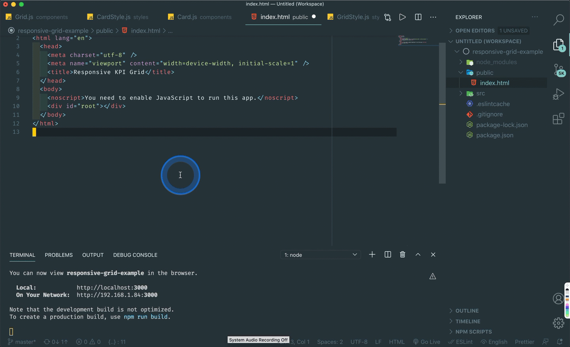Screen dimensions: 570x347
Task: Expand the NPM Scripts section
Action: point(470,332)
